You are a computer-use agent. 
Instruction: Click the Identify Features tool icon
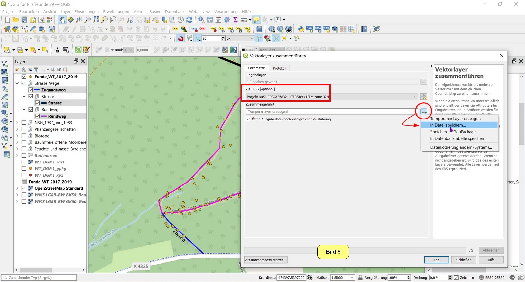(x=201, y=20)
